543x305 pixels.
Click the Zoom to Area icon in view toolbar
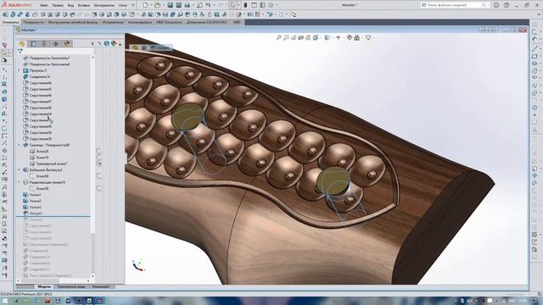[x=287, y=37]
